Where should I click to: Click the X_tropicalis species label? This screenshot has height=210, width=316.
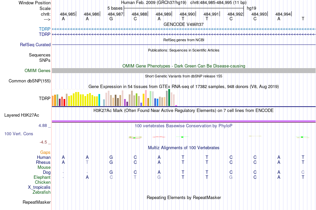click(x=39, y=187)
